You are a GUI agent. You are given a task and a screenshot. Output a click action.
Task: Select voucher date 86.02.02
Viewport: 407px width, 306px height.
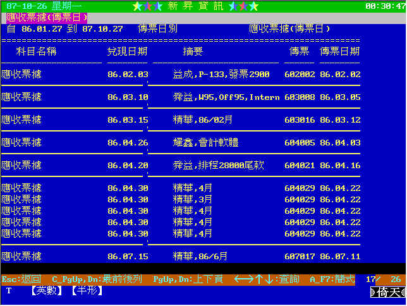[340, 75]
